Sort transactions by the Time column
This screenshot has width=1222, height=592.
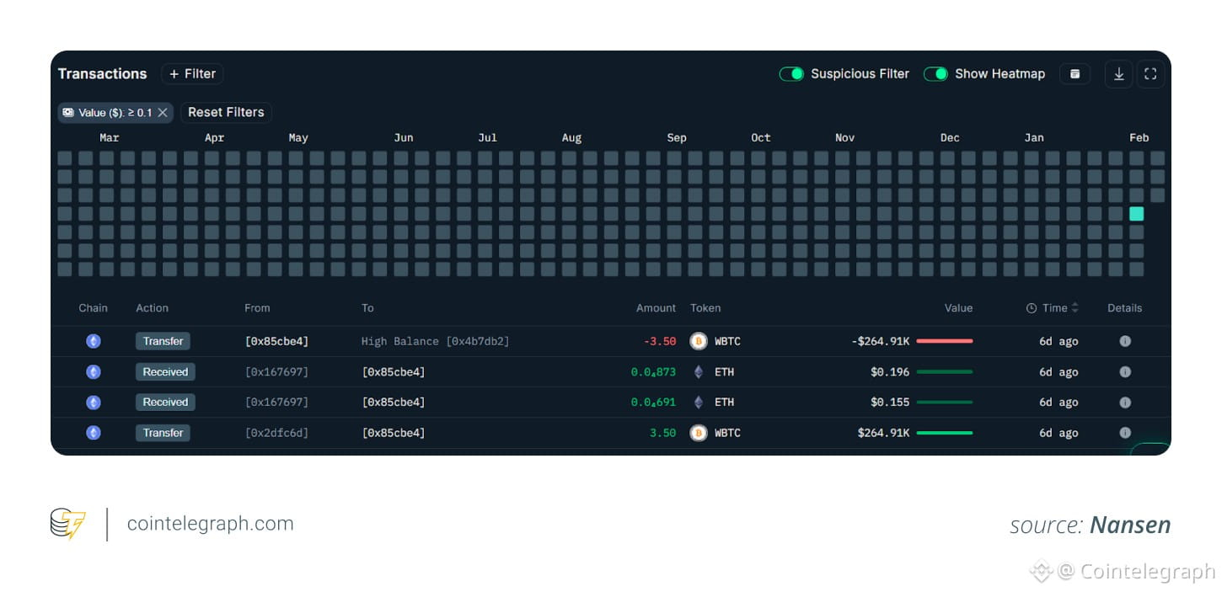pyautogui.click(x=1053, y=308)
